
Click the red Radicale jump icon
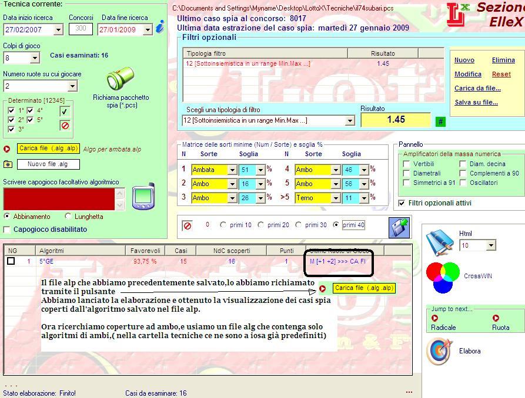[435, 318]
